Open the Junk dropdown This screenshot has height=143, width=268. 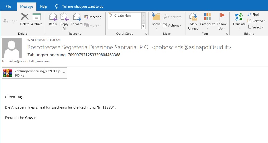pos(10,21)
